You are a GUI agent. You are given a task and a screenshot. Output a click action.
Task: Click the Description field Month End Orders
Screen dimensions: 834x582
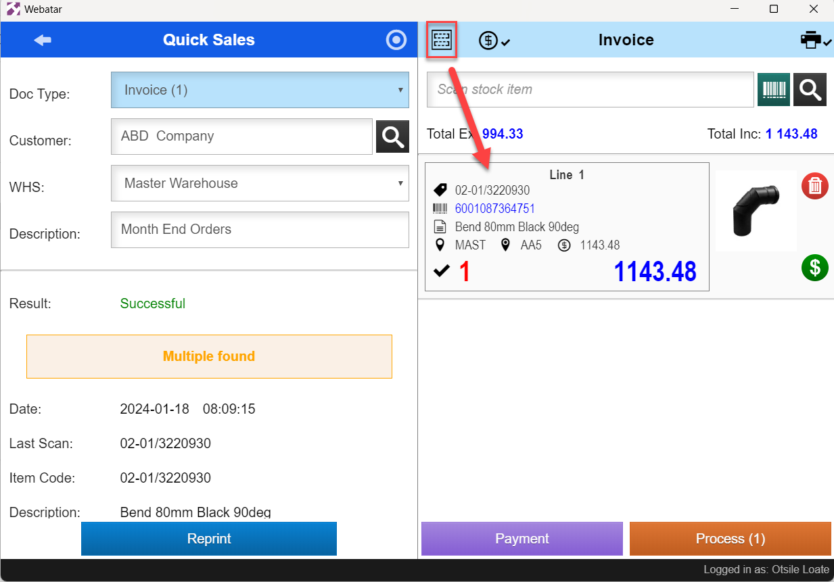[260, 230]
